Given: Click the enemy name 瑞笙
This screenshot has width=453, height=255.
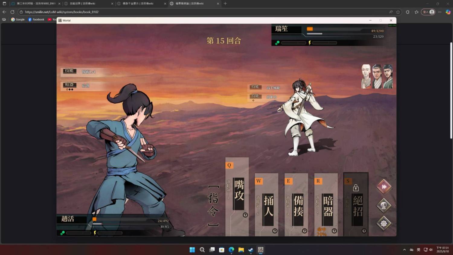Looking at the screenshot, I should coord(281,29).
